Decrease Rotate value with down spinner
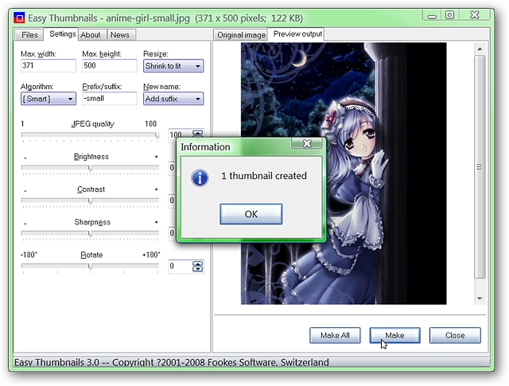 [197, 269]
